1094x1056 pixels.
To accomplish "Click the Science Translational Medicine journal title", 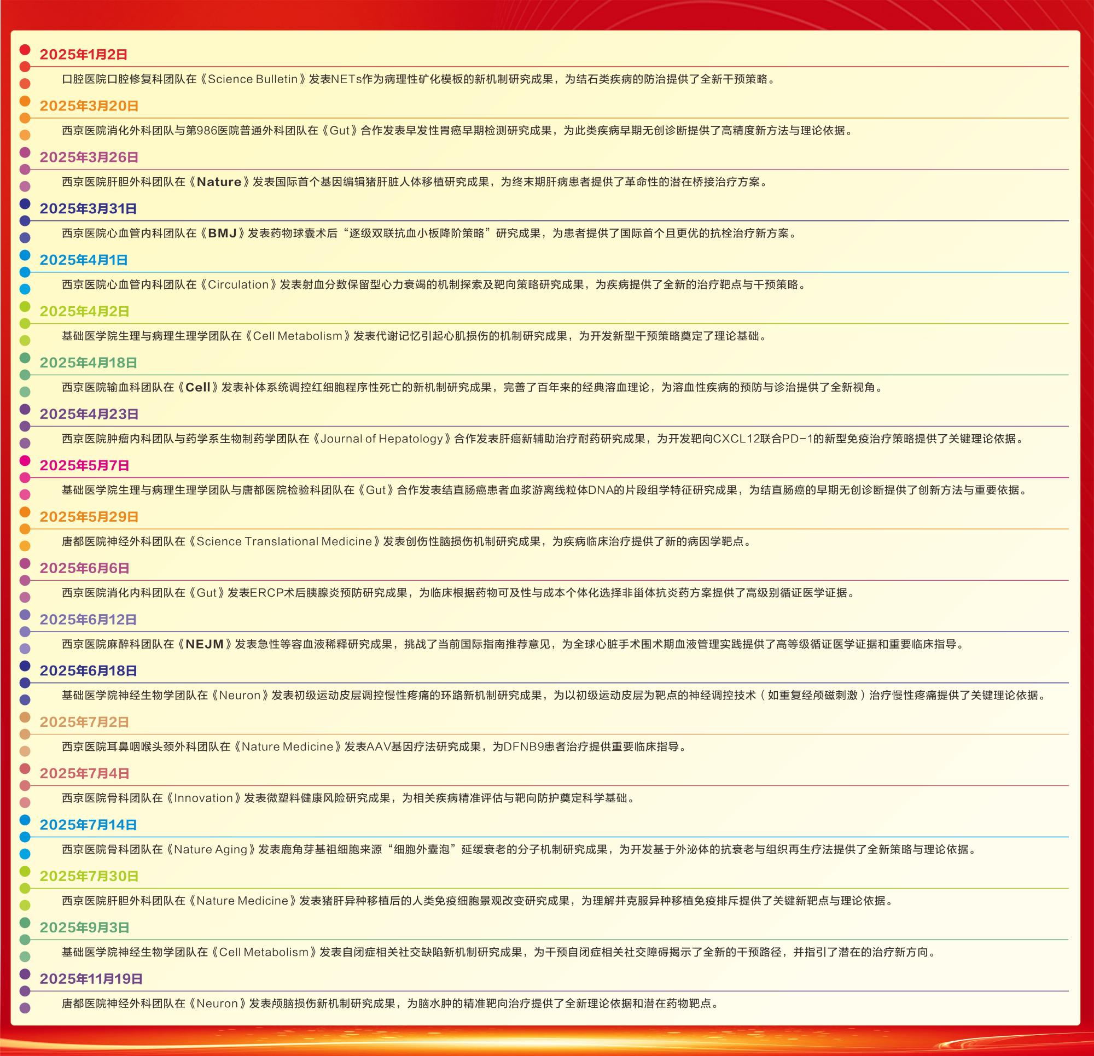I will click(x=284, y=541).
